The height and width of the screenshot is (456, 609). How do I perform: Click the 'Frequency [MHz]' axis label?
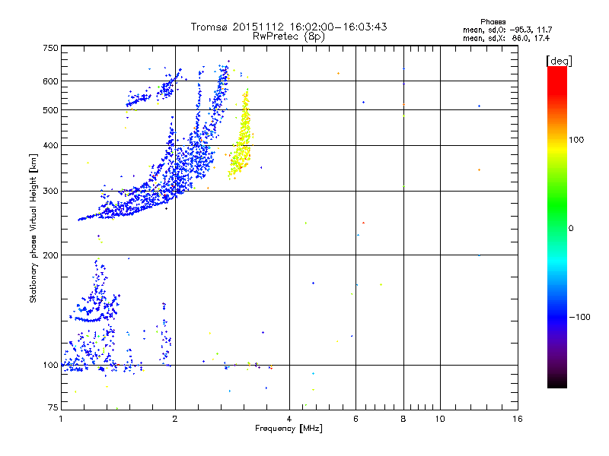(x=289, y=429)
